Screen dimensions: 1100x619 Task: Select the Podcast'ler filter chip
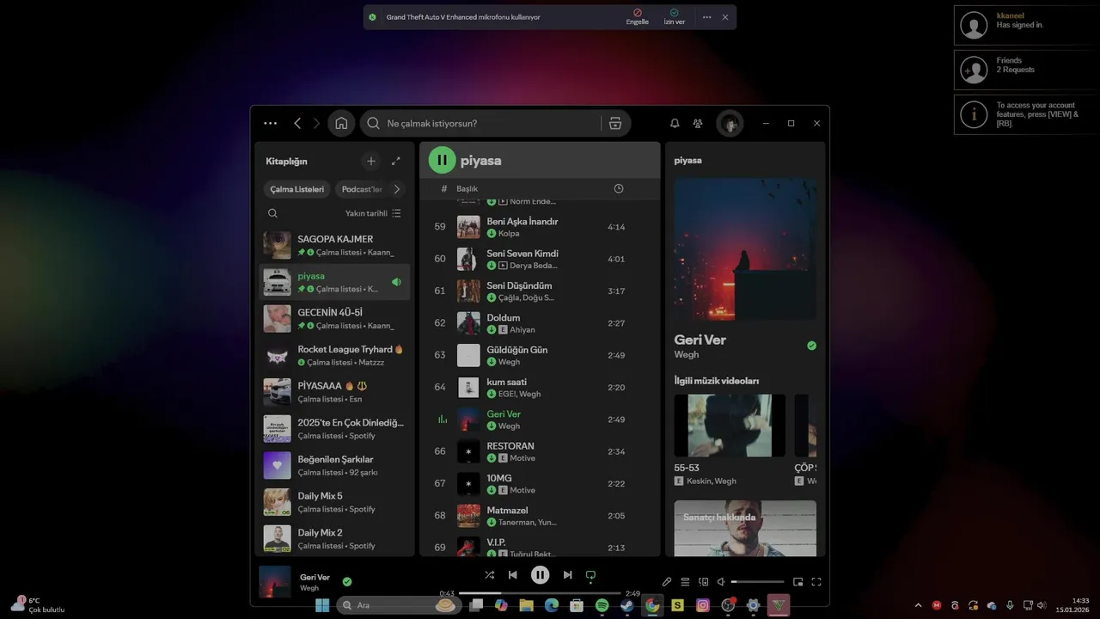(x=362, y=189)
